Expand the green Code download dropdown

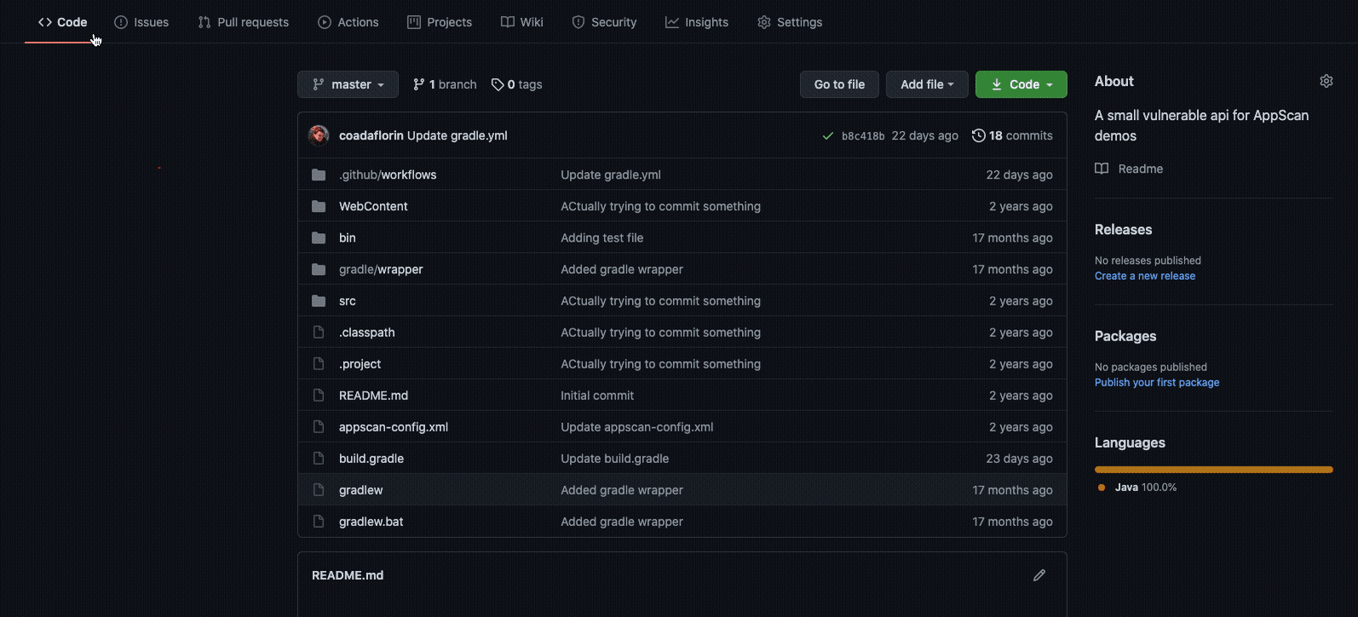coord(1021,85)
